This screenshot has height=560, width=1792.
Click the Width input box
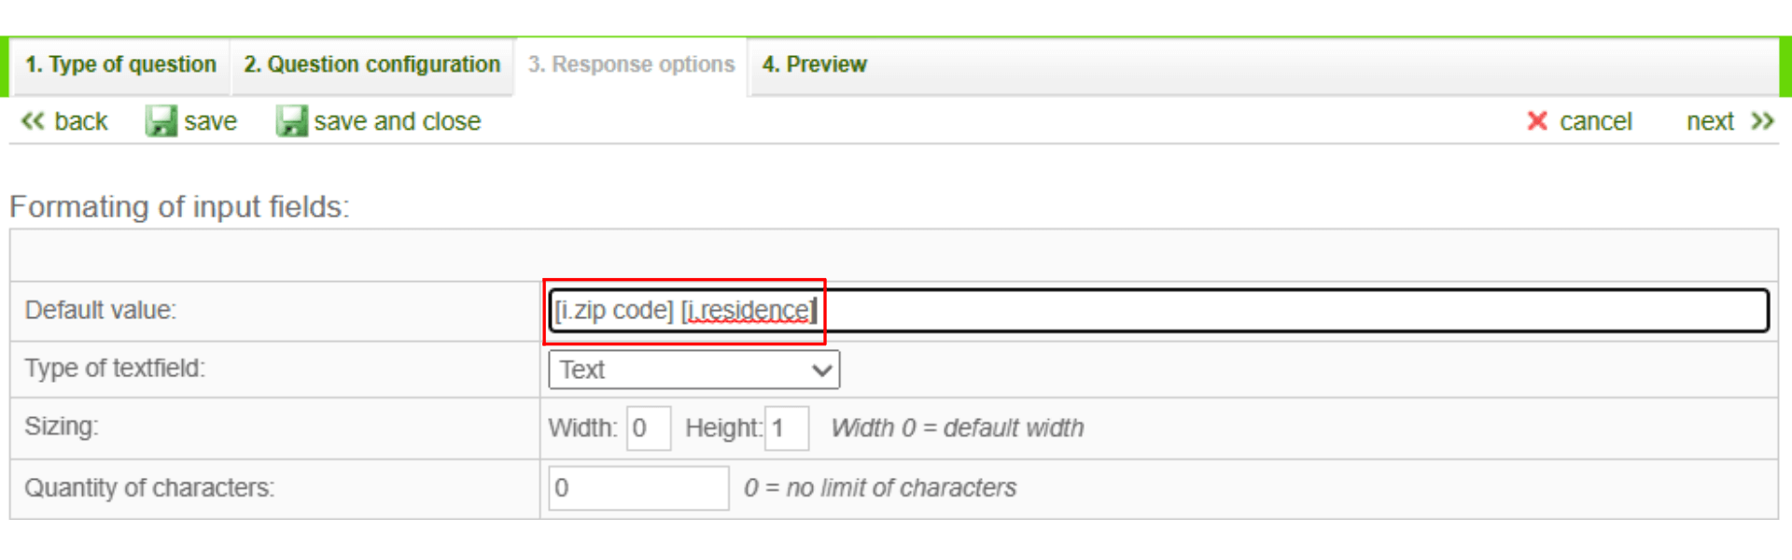click(x=648, y=428)
